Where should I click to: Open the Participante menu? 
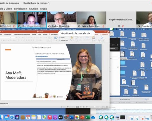pyautogui.click(x=20, y=9)
